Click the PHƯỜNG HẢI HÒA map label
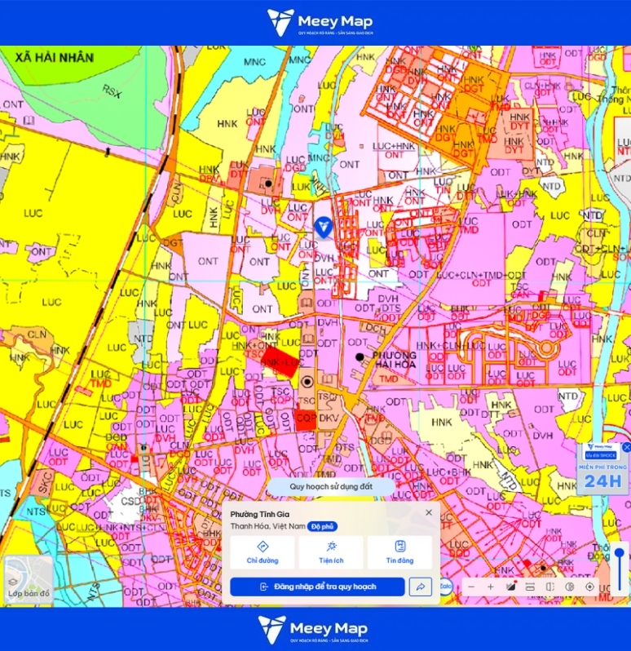This screenshot has height=651, width=631. [x=394, y=360]
